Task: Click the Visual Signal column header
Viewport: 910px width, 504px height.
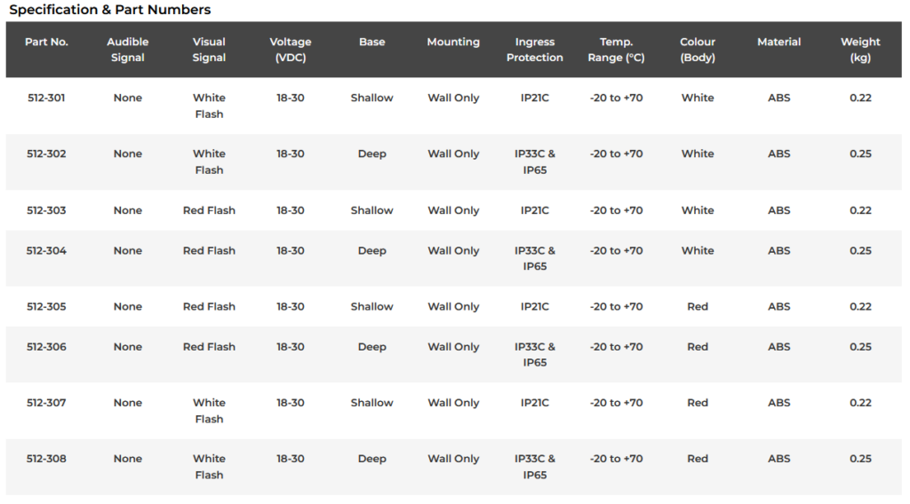Action: tap(209, 50)
